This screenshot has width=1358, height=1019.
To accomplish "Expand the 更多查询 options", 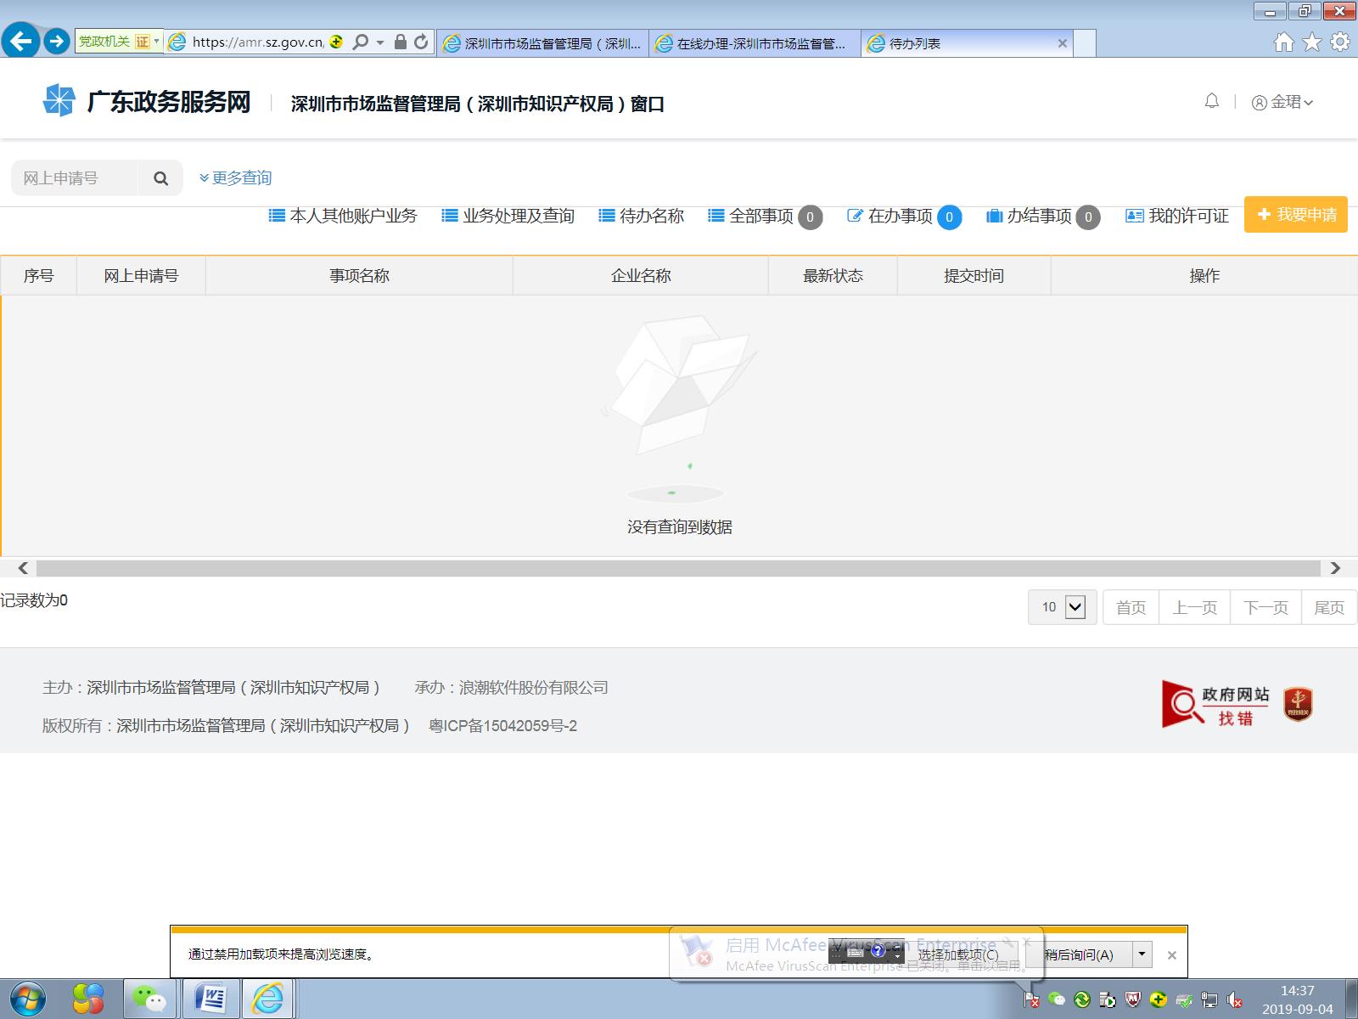I will pyautogui.click(x=236, y=177).
